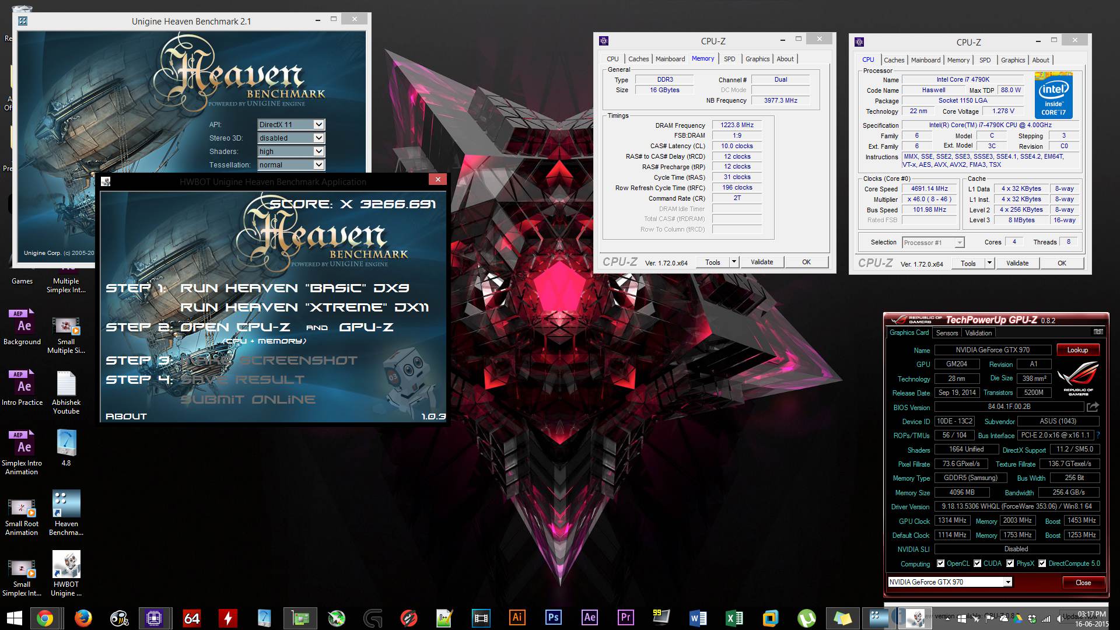Toggle the CUDA checkbox in GPU-Z
This screenshot has height=630, width=1120.
coord(977,563)
